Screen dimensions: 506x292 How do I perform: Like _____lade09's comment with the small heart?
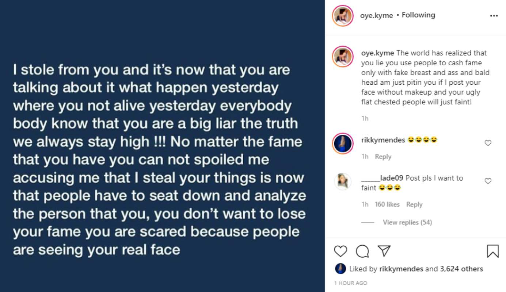coord(488,180)
